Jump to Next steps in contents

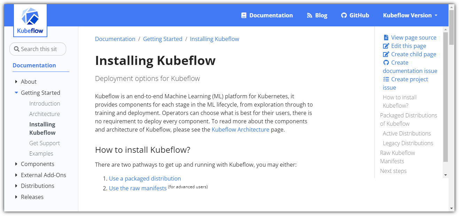click(x=393, y=171)
